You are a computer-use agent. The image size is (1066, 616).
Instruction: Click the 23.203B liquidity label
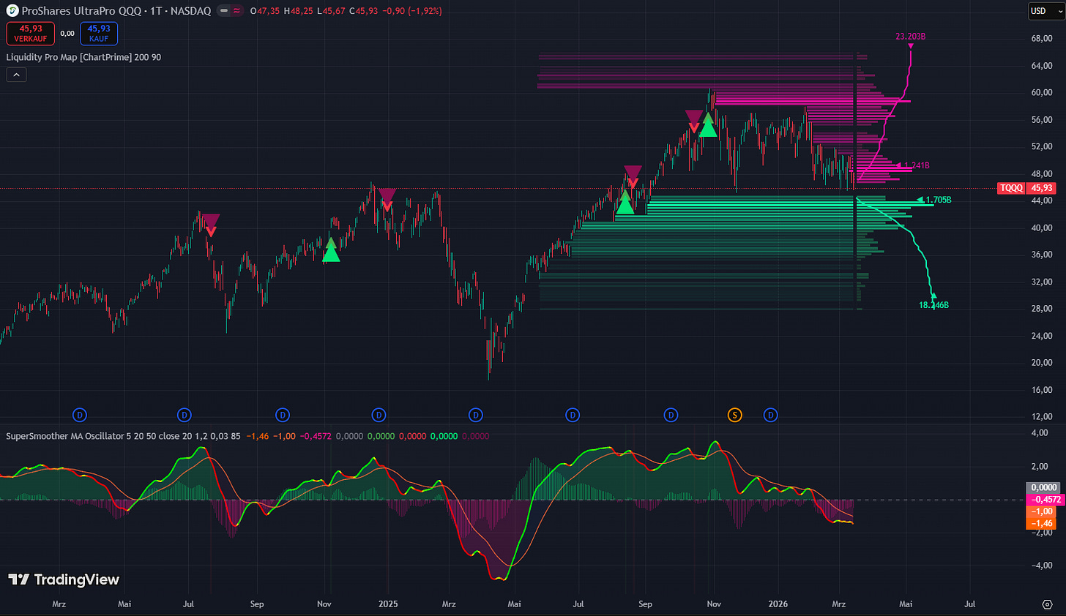pos(911,37)
